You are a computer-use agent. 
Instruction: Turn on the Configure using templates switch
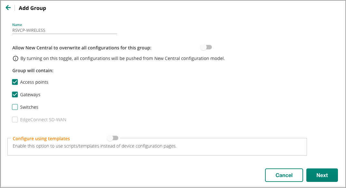click(113, 138)
